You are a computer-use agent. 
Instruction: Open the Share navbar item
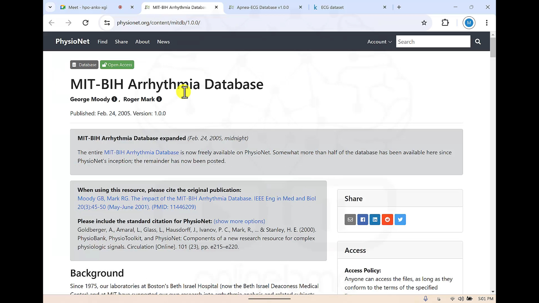(121, 42)
